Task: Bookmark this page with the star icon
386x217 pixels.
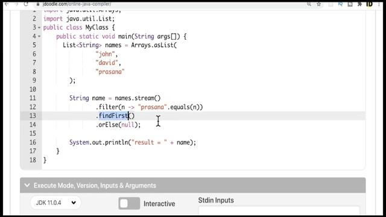Action: click(319, 4)
